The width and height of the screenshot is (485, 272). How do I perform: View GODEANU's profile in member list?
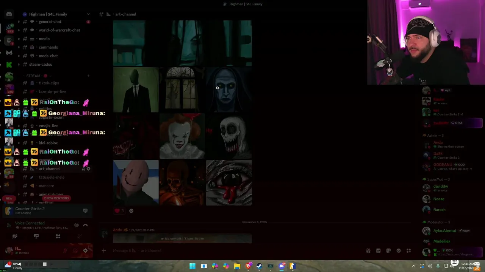(x=452, y=167)
